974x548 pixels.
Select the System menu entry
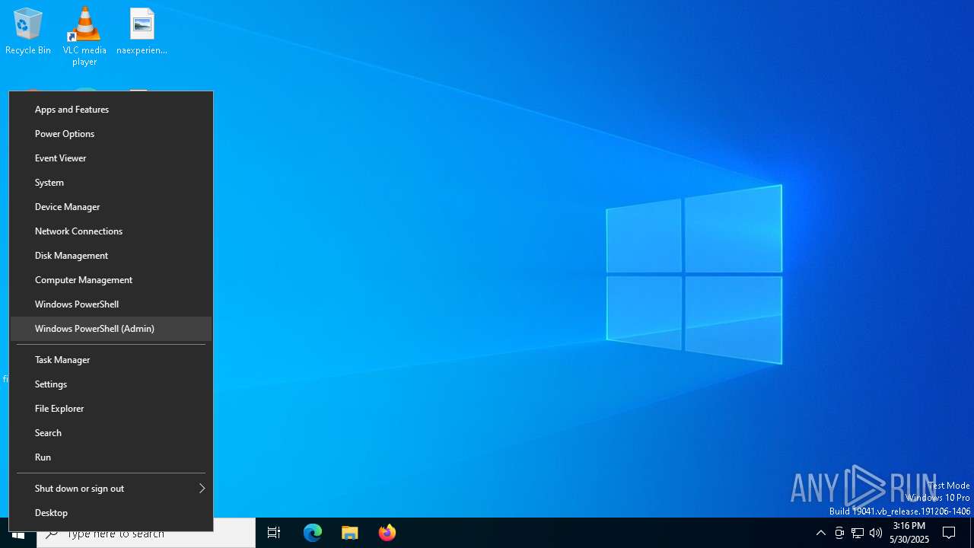click(x=111, y=183)
